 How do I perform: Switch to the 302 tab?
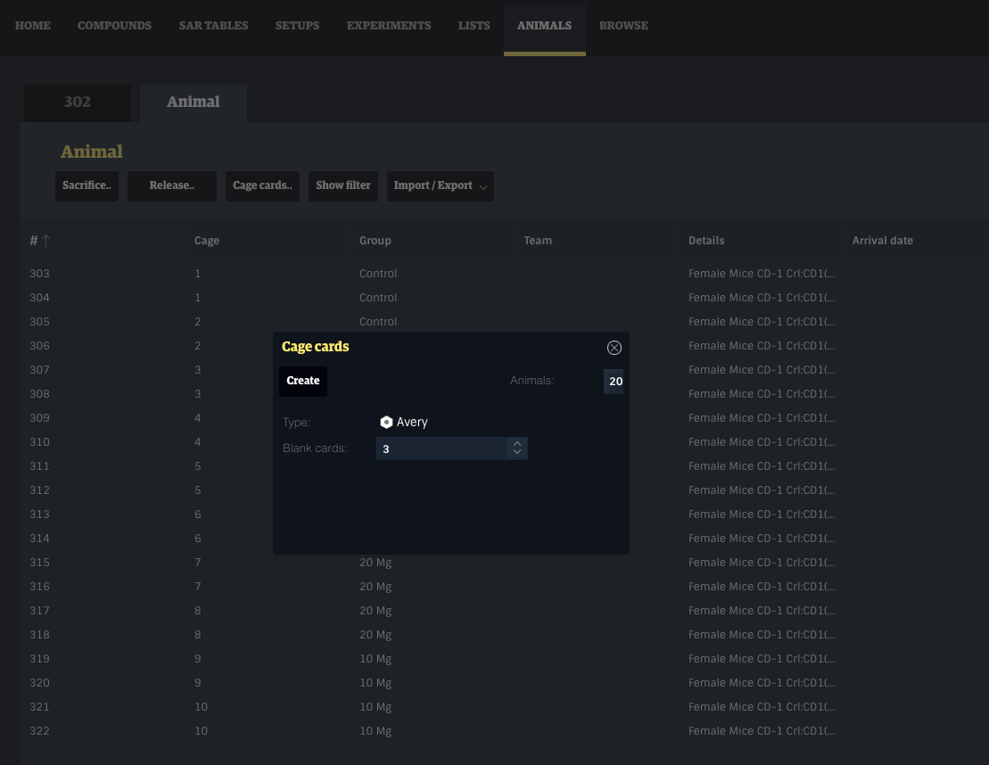tap(78, 103)
